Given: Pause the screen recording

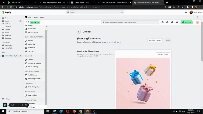Looking at the screenshot, I should point(22,105).
